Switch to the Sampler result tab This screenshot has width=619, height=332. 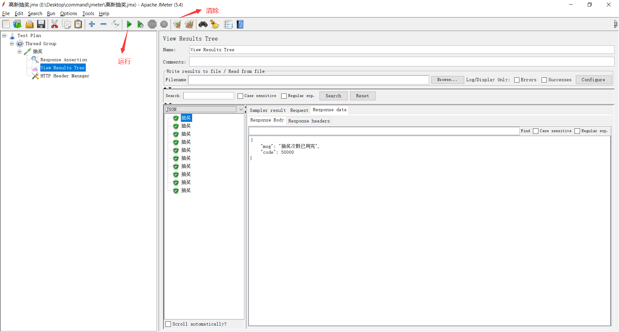point(268,110)
